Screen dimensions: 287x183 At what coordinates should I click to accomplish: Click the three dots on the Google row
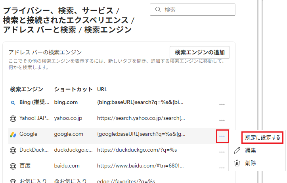click(222, 136)
